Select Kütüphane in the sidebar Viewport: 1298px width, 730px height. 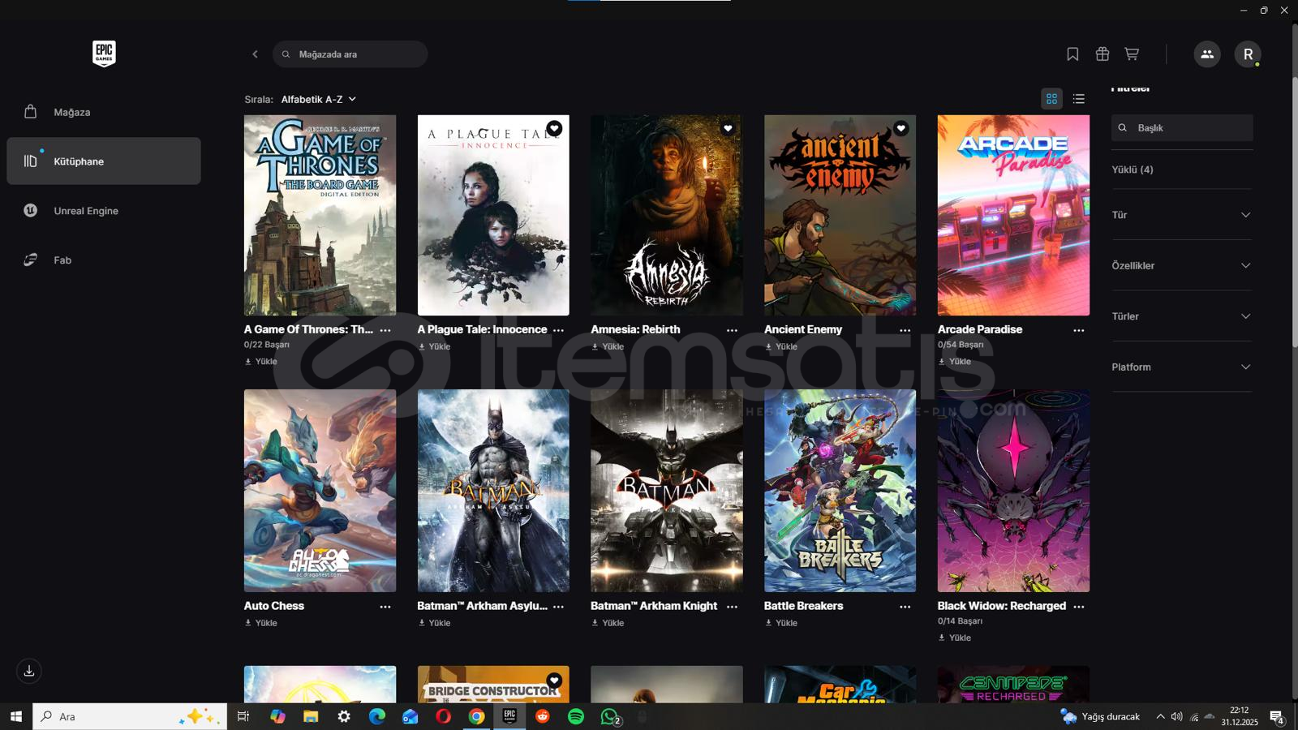(104, 161)
